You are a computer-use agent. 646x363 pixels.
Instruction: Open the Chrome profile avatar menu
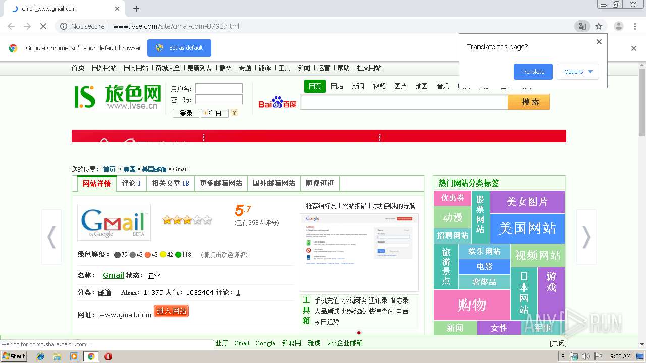click(618, 26)
